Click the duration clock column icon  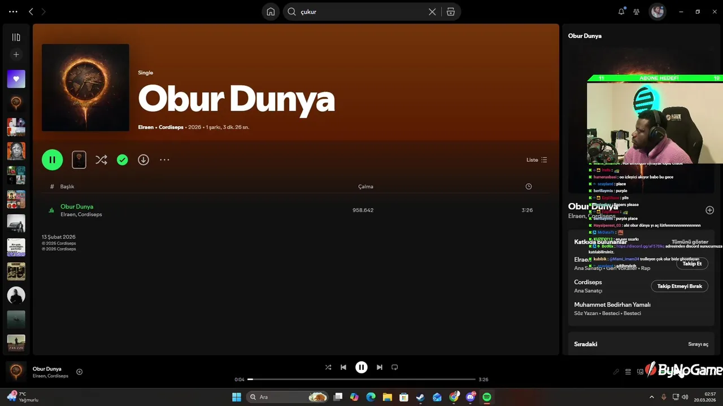click(529, 187)
